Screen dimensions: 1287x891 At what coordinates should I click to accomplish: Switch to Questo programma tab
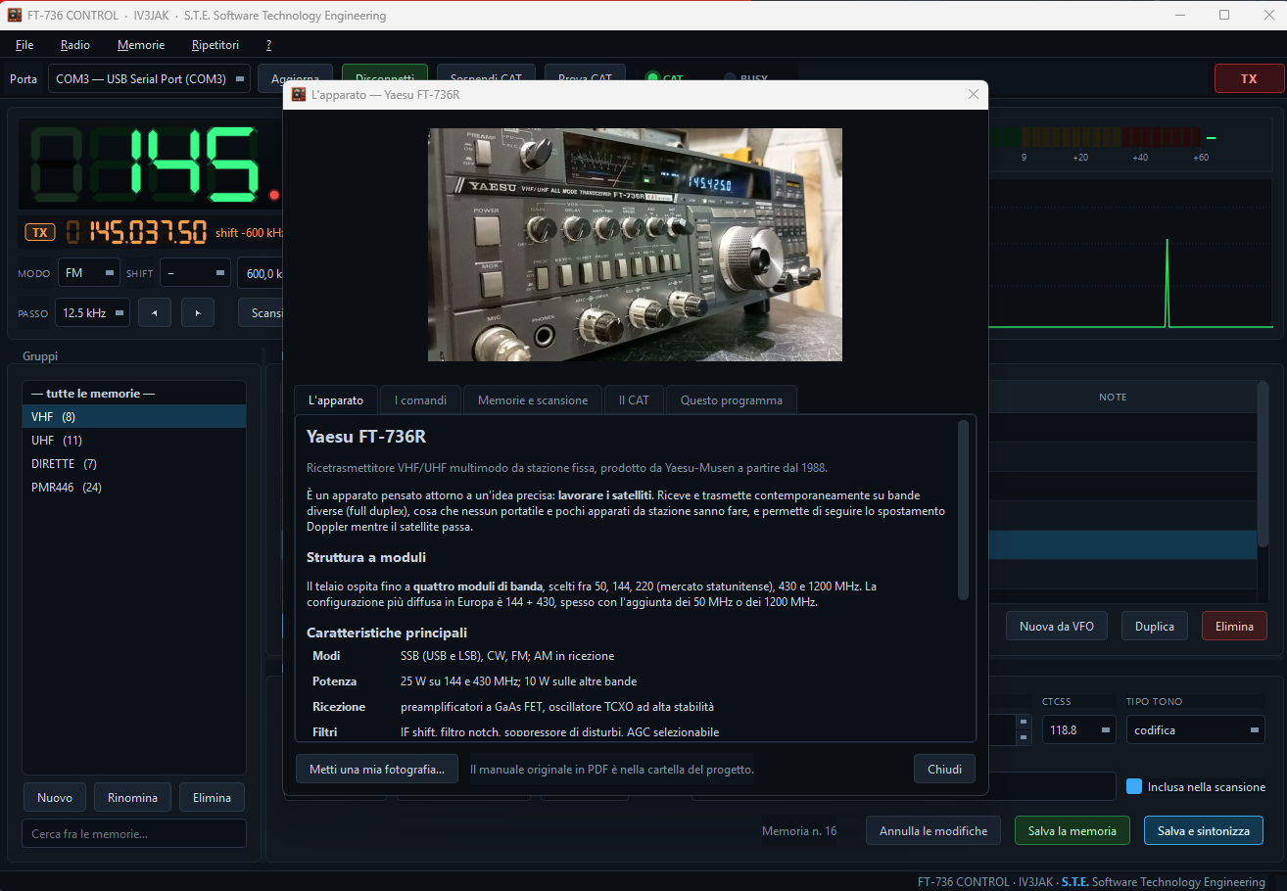732,399
